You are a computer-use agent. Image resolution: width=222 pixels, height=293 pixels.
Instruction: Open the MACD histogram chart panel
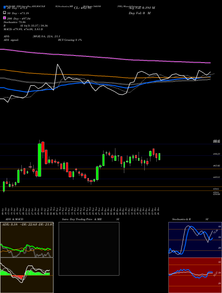pos(27,275)
